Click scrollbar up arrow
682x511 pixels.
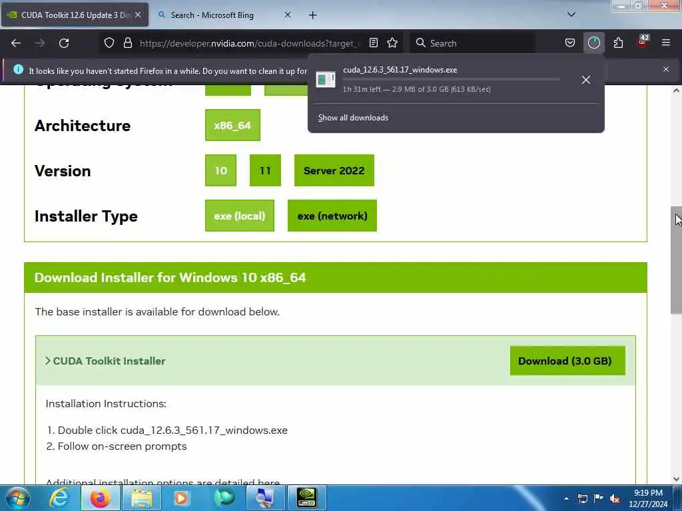(676, 90)
